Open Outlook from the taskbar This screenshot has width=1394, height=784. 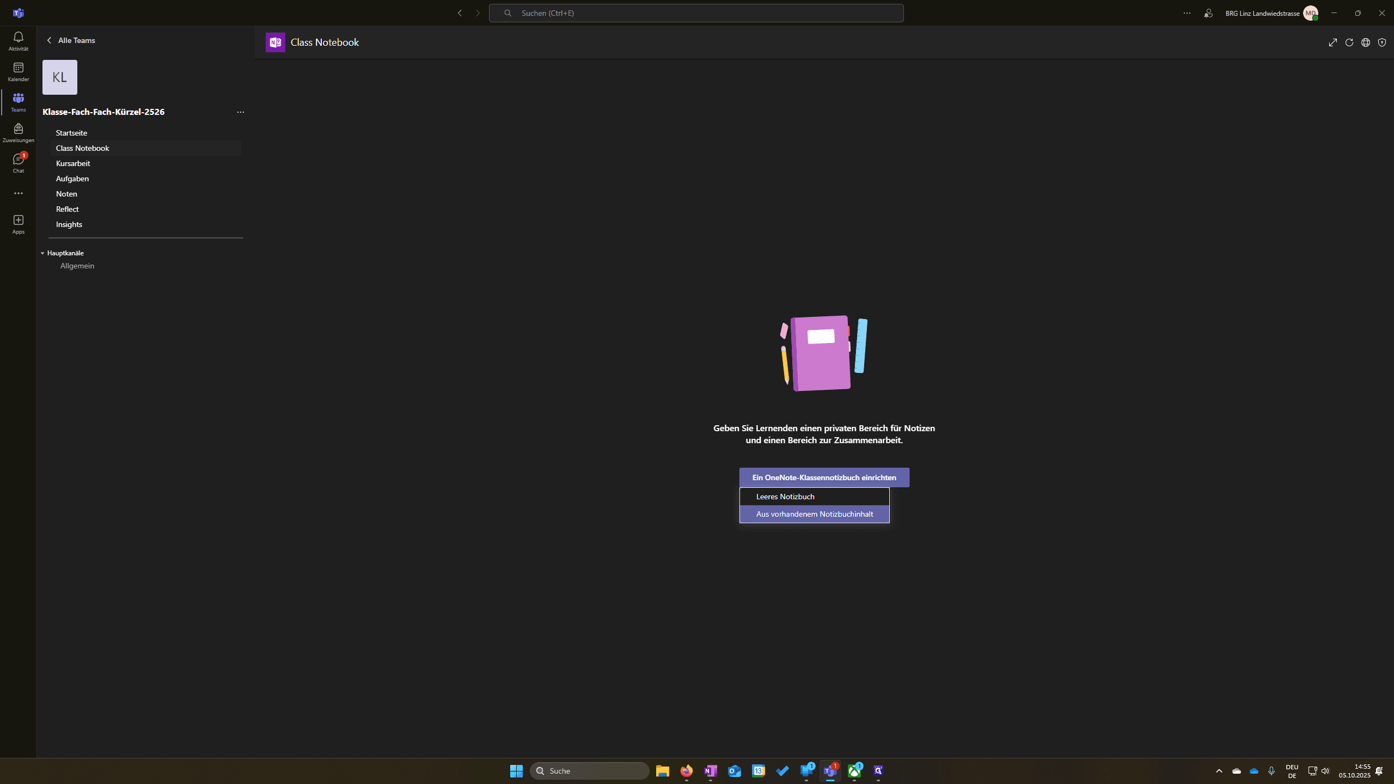(x=734, y=771)
